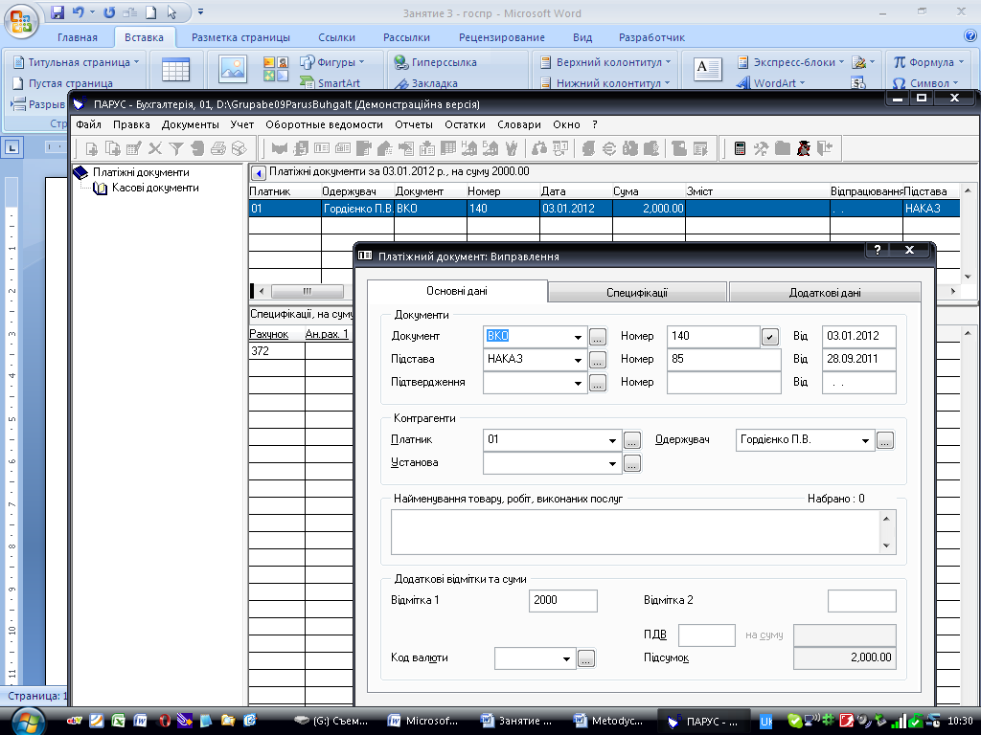Open the Отчеты menu in ПАРУС
The width and height of the screenshot is (981, 735).
click(x=414, y=125)
